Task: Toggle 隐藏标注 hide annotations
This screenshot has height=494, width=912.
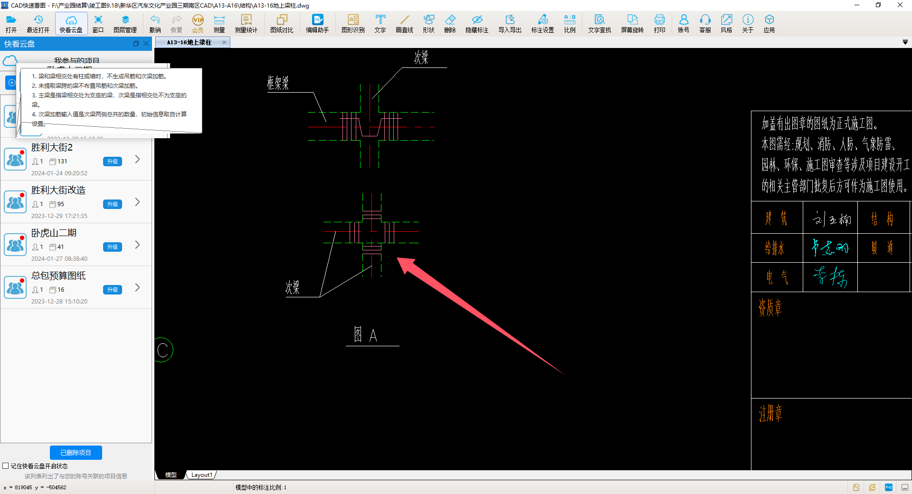Action: coord(477,24)
